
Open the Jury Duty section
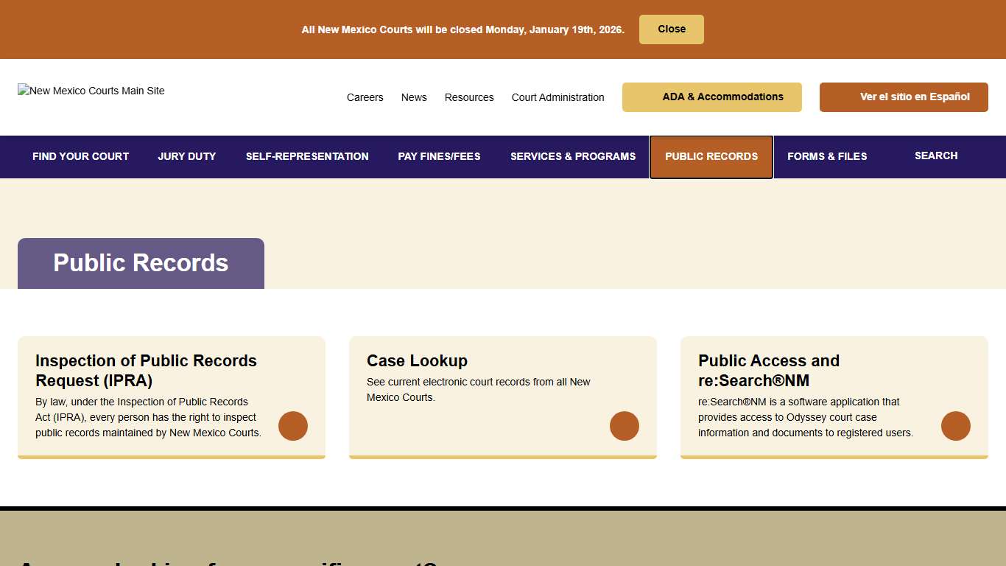click(186, 156)
